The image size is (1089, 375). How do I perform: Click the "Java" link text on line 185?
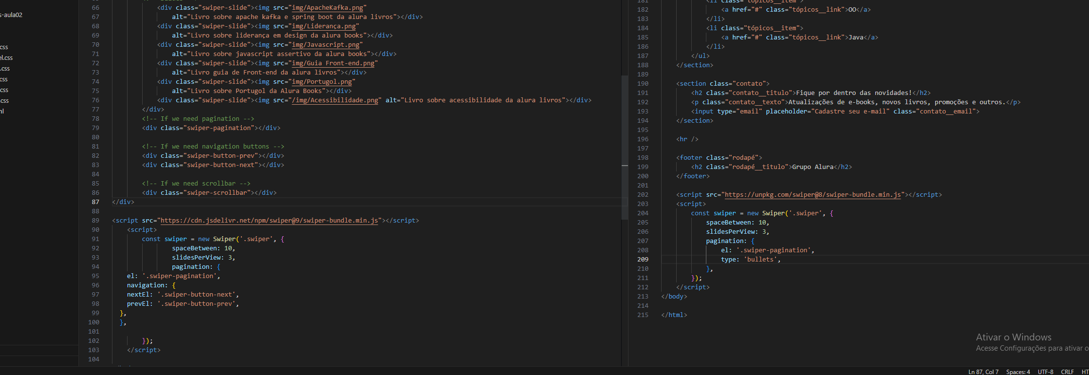tap(856, 37)
